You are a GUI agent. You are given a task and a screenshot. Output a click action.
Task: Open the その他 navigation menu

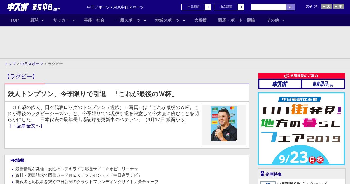[273, 20]
